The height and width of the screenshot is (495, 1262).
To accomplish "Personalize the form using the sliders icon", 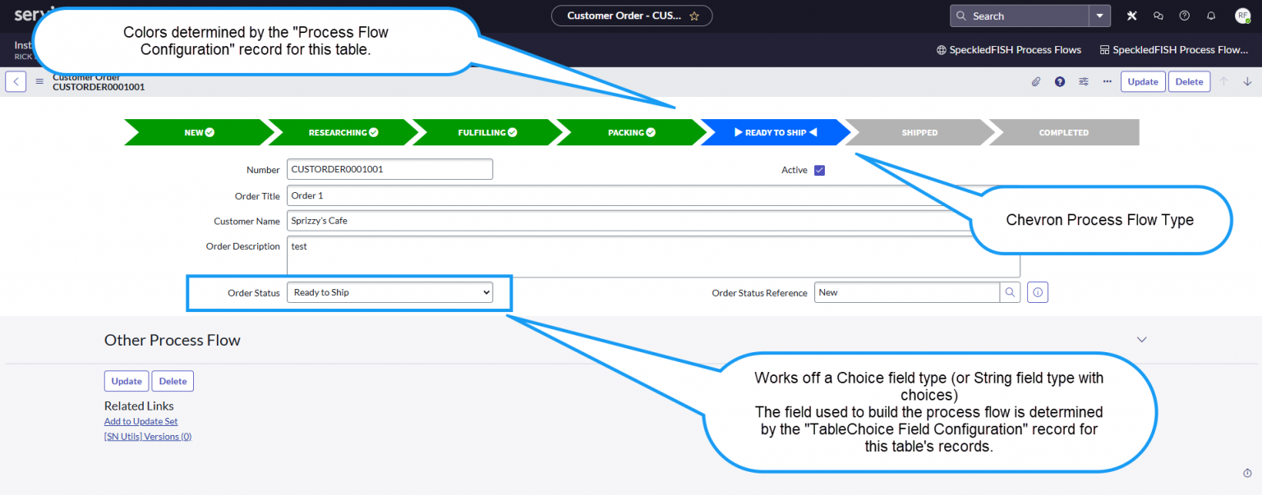I will 1083,81.
